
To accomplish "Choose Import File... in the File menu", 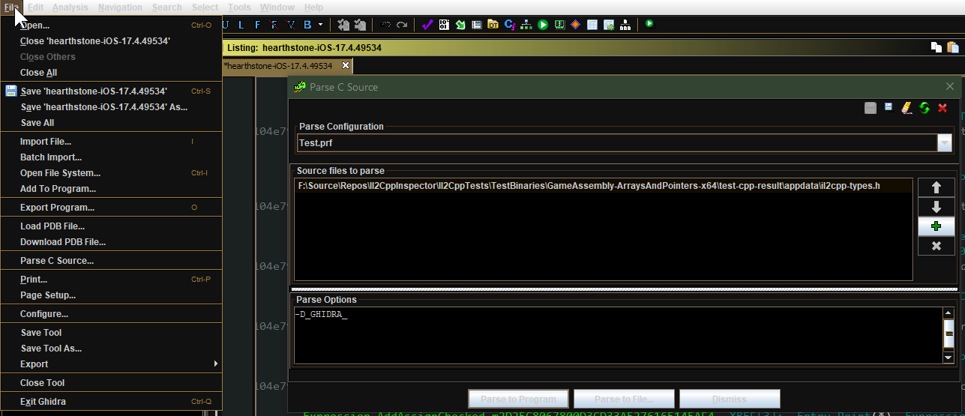I will point(46,142).
